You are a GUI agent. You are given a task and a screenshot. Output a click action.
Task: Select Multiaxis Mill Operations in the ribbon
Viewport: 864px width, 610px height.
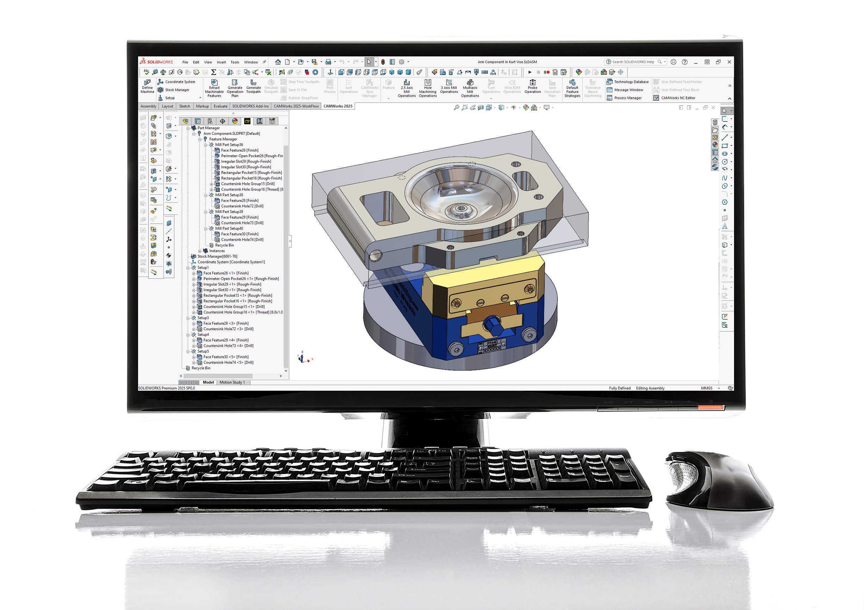click(x=470, y=87)
